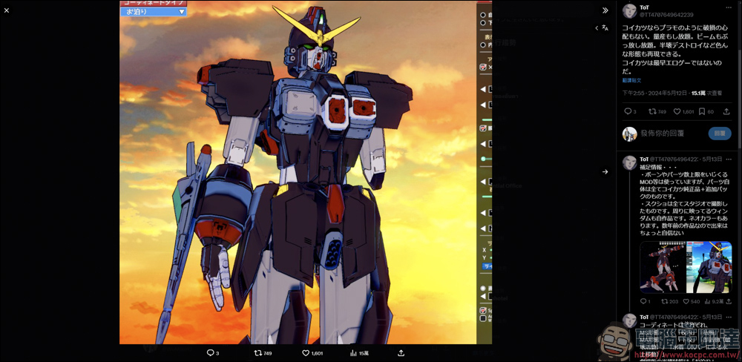Click the share icon below the image
742x362 pixels.
tap(401, 353)
